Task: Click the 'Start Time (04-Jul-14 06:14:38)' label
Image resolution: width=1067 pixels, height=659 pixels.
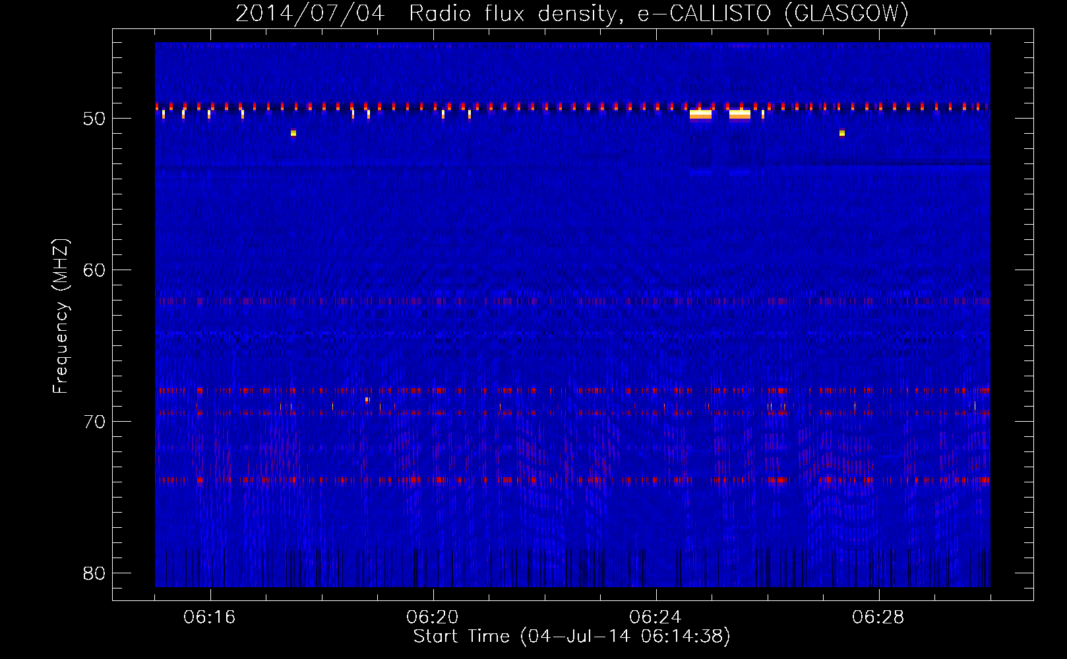Action: [572, 637]
